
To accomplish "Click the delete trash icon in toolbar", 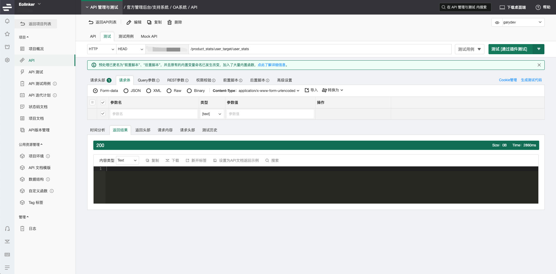I will click(x=170, y=22).
